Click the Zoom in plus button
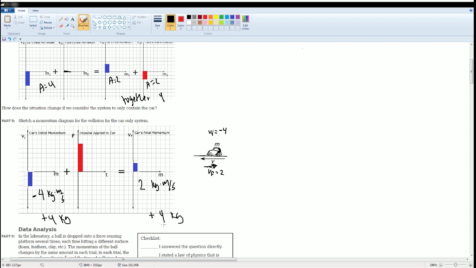The height and width of the screenshot is (268, 476). pos(470,265)
